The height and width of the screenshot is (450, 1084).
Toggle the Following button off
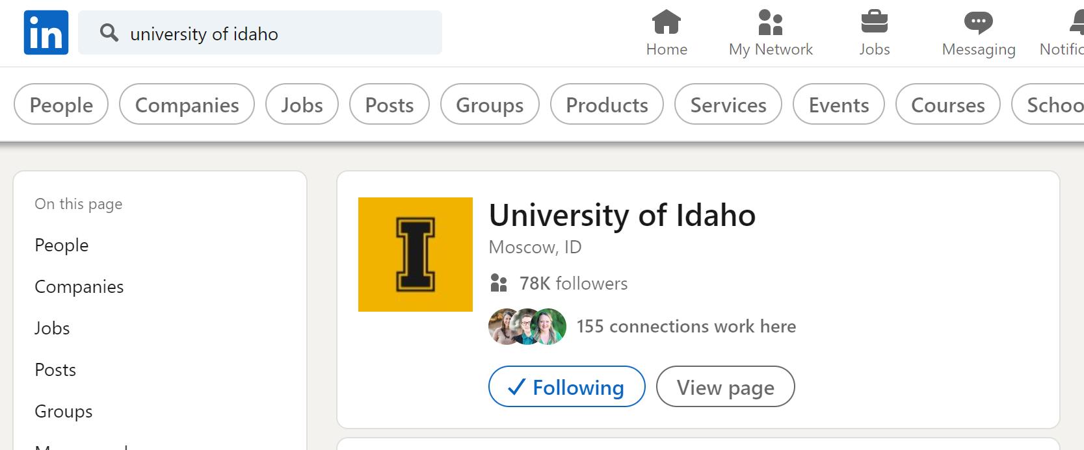click(x=566, y=387)
